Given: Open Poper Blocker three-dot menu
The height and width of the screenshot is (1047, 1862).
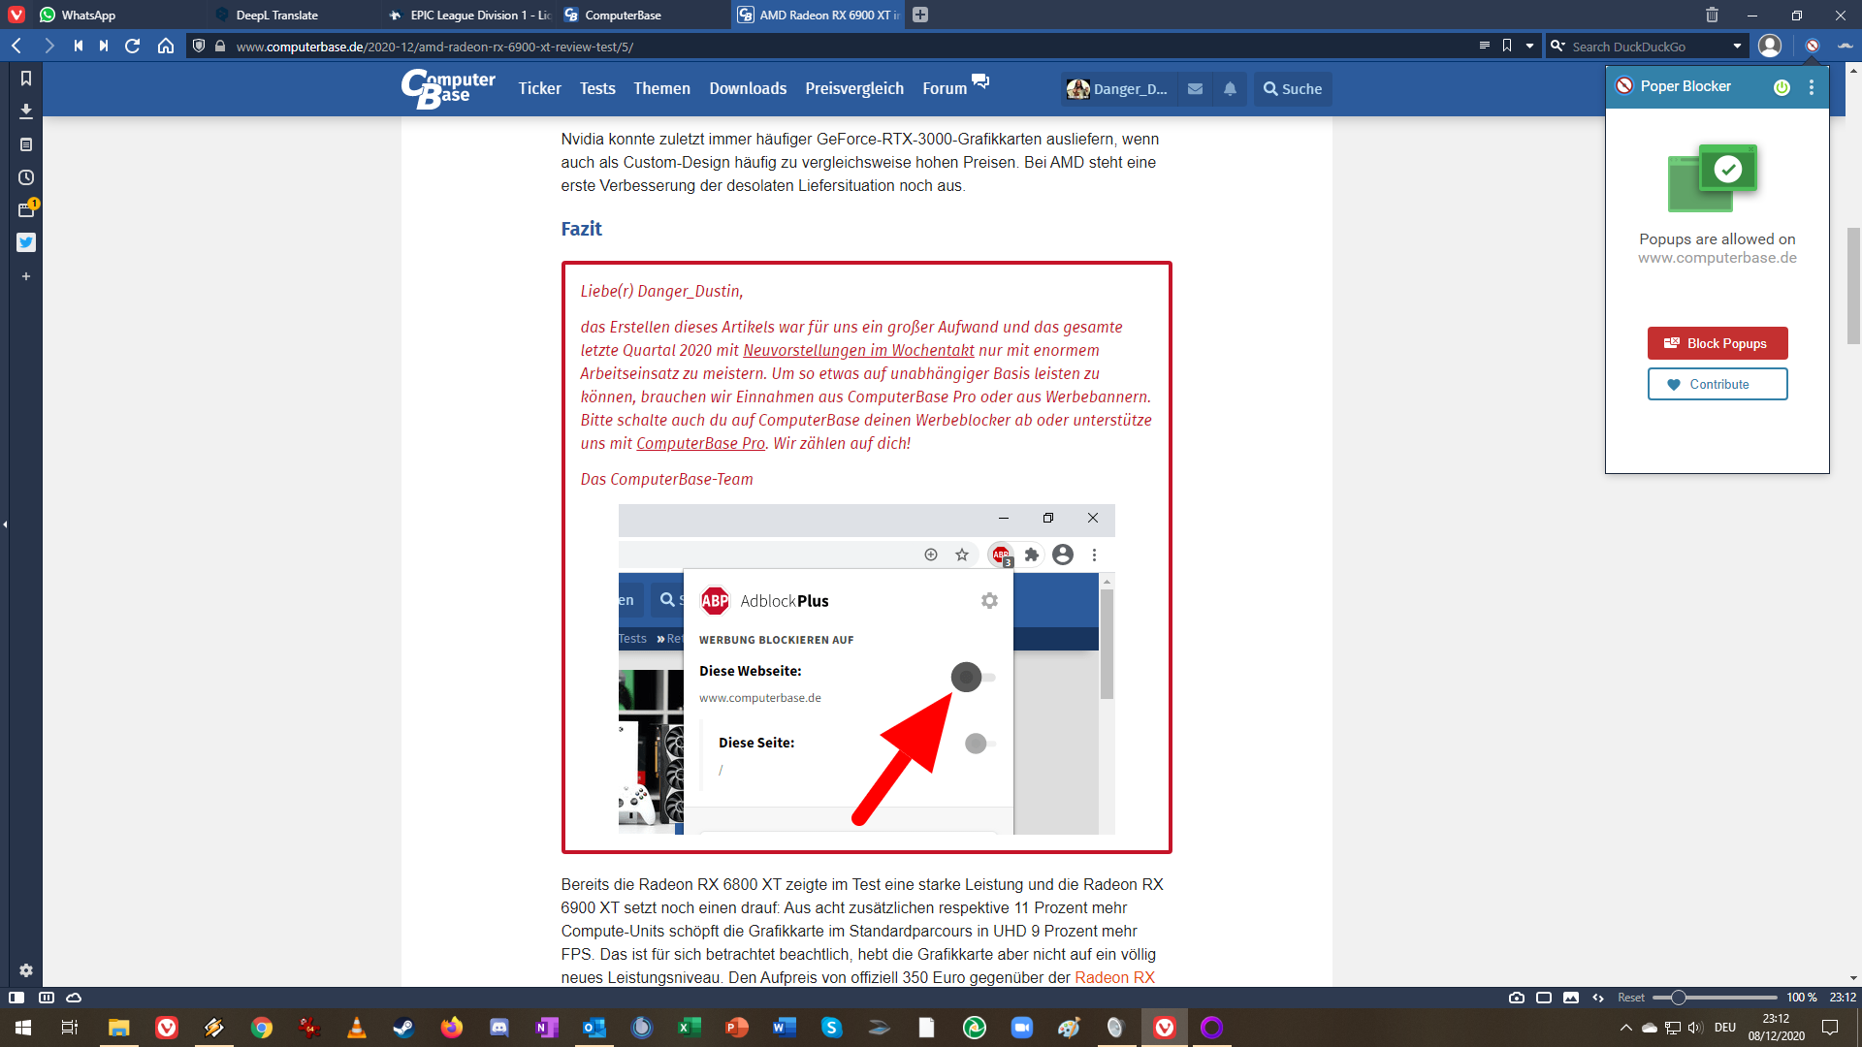Looking at the screenshot, I should (x=1812, y=87).
